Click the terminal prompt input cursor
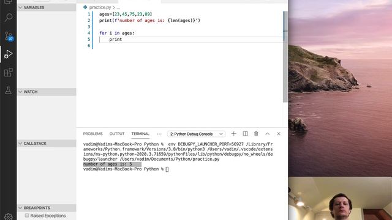 (x=167, y=169)
